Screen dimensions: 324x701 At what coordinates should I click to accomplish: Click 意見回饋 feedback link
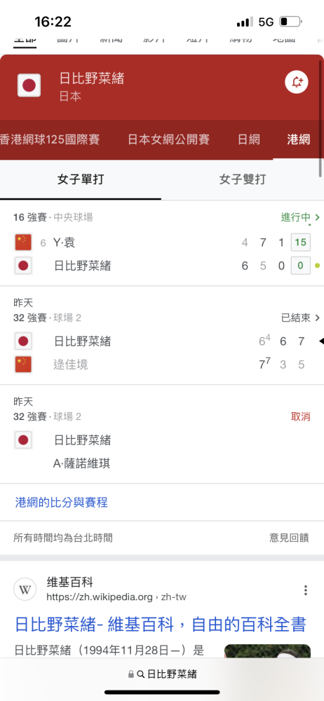tap(289, 538)
